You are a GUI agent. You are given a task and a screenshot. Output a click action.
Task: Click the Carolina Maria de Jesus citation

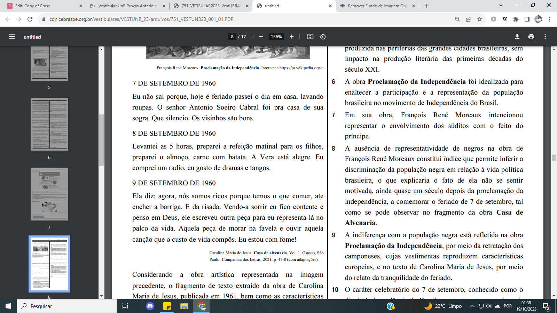tap(266, 256)
